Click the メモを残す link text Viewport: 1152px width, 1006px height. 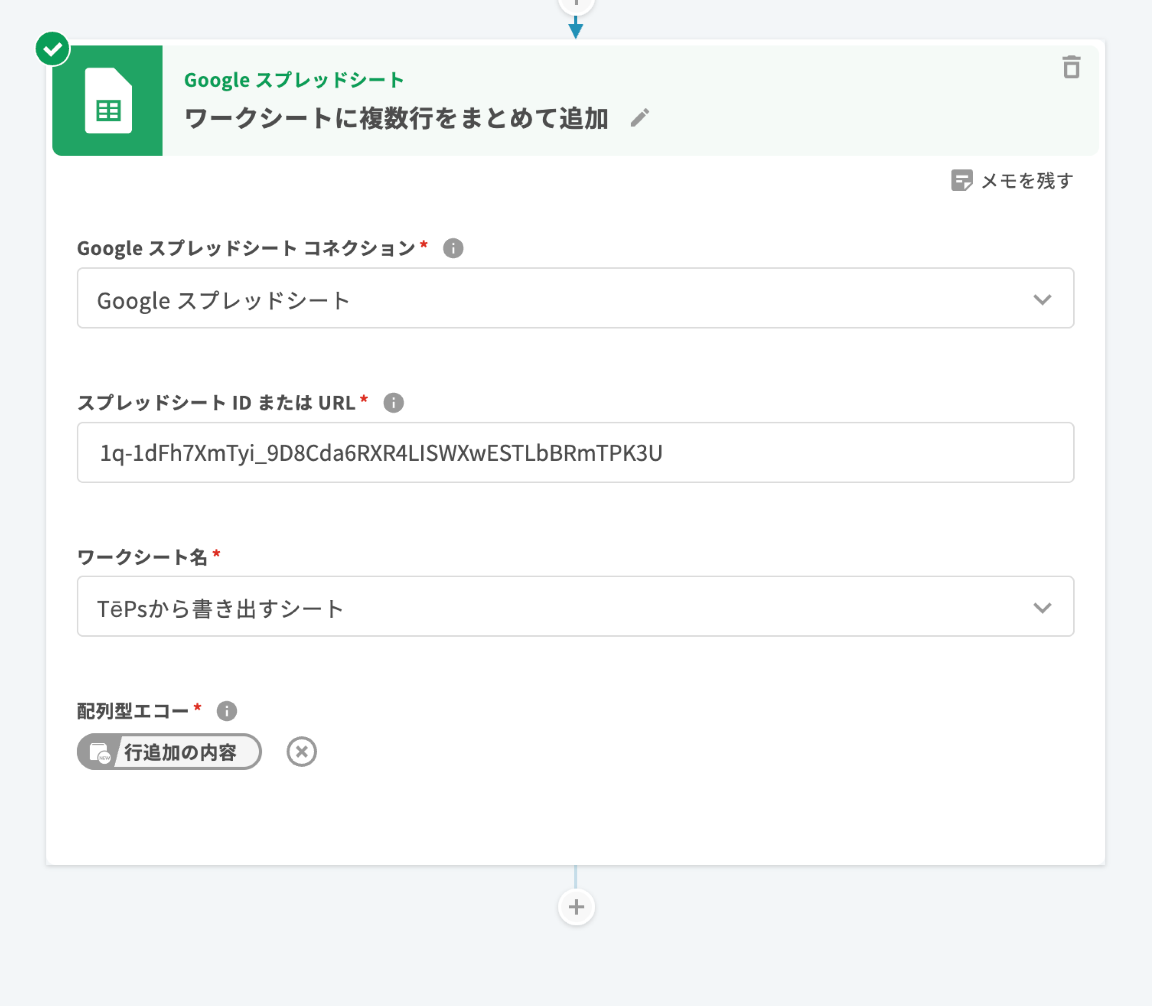pos(1027,181)
